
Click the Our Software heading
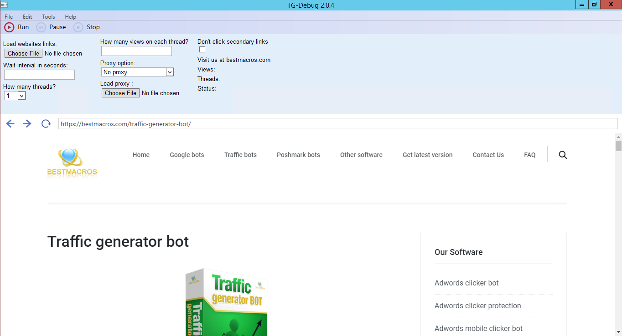pyautogui.click(x=458, y=252)
